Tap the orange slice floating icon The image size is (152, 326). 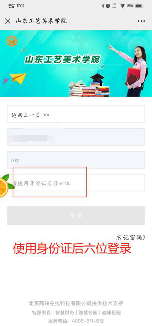click(4, 186)
